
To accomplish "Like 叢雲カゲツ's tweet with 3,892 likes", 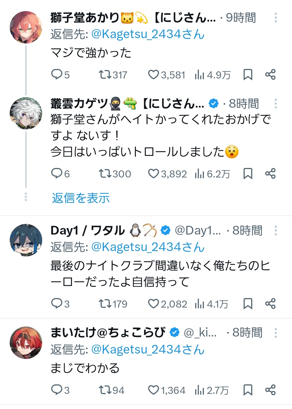I will click(153, 174).
